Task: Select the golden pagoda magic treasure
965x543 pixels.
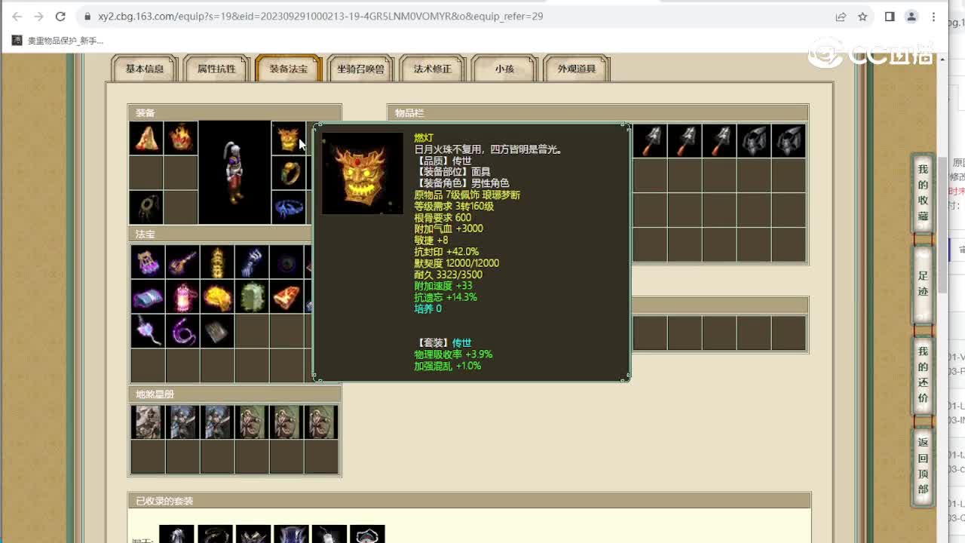Action: point(217,262)
